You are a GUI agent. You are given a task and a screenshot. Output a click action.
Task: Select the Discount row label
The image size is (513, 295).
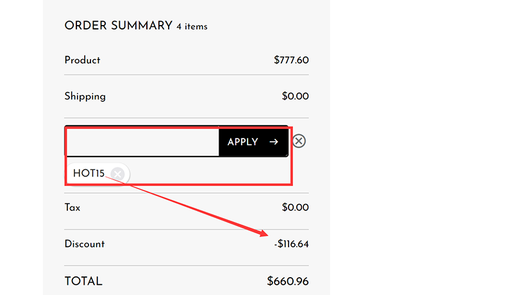(x=84, y=244)
